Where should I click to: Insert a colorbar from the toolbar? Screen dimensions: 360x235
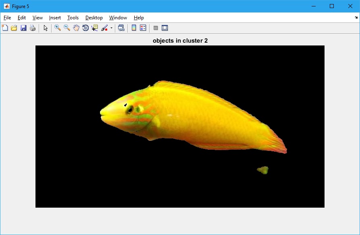coord(134,28)
